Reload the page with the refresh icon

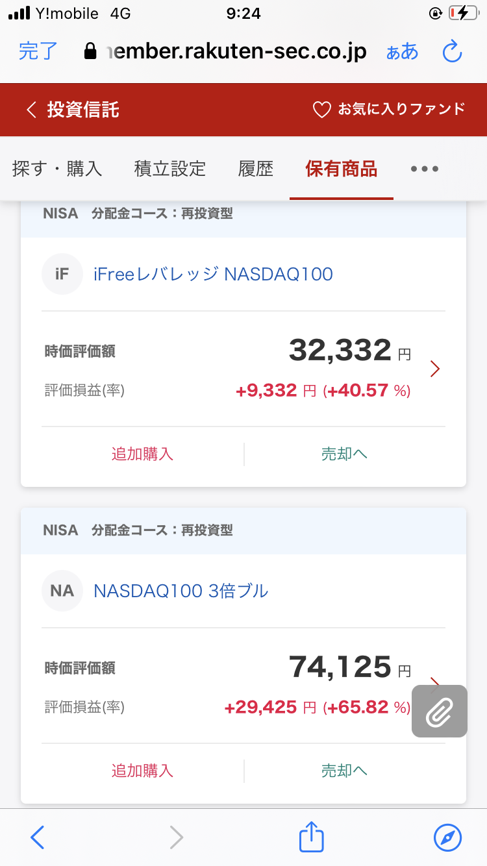coord(451,51)
